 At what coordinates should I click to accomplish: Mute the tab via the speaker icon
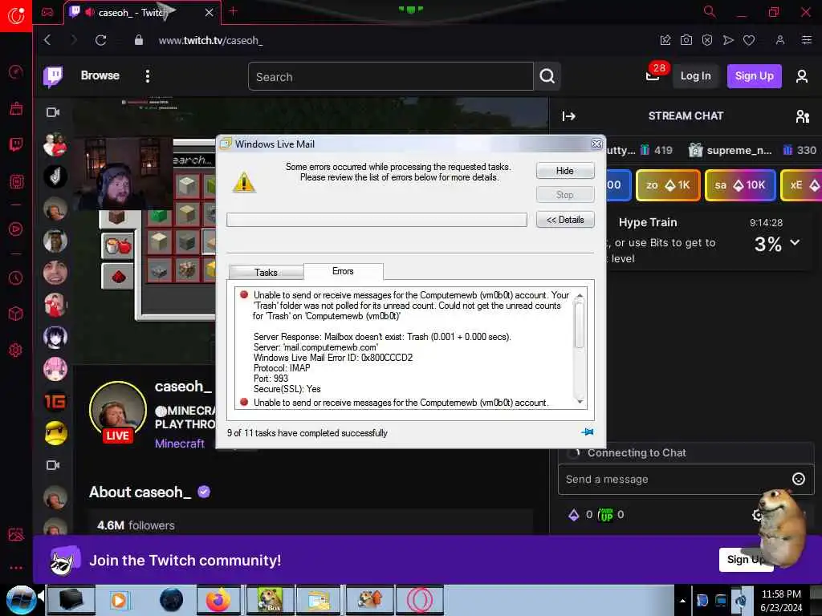coord(90,12)
